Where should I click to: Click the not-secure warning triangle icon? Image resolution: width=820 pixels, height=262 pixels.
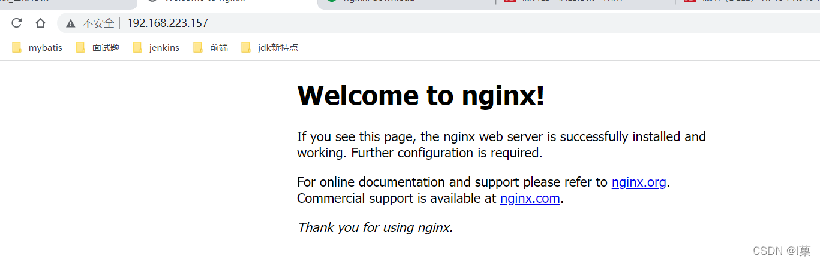point(71,23)
